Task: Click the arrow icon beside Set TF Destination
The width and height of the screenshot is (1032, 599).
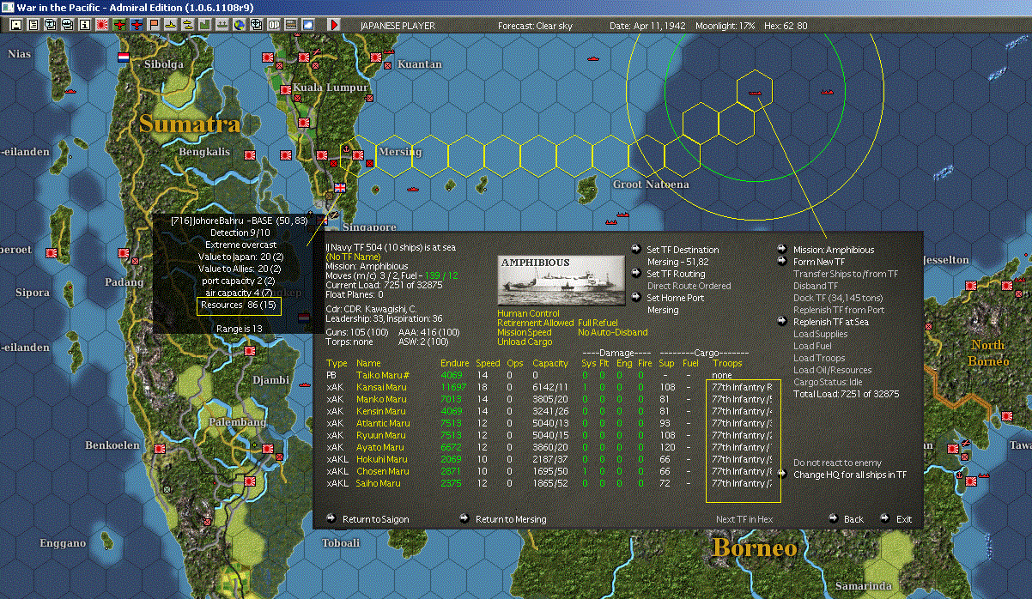Action: (x=634, y=250)
